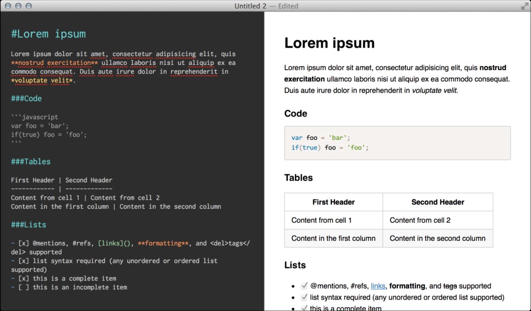531x311 pixels.
Task: Click the fullscreen arrows icon in title bar
Action: [x=524, y=6]
